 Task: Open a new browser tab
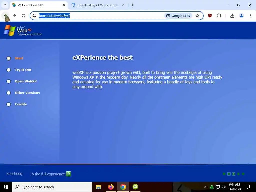click(132, 5)
